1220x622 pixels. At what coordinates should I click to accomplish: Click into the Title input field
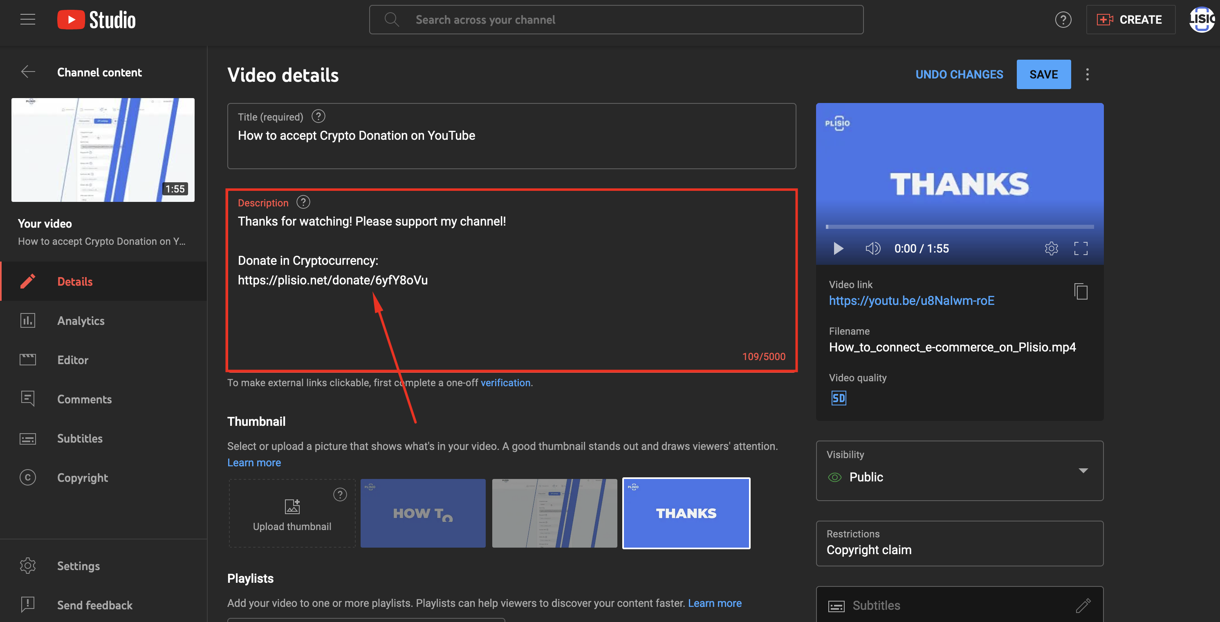511,136
